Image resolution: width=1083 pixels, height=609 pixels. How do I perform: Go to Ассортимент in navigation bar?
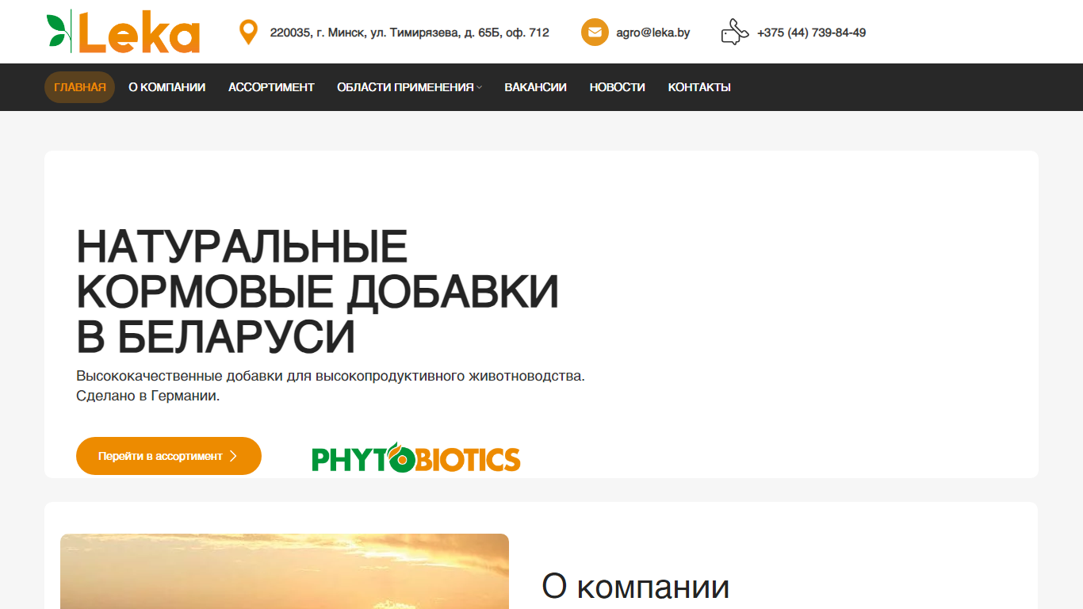pos(271,87)
